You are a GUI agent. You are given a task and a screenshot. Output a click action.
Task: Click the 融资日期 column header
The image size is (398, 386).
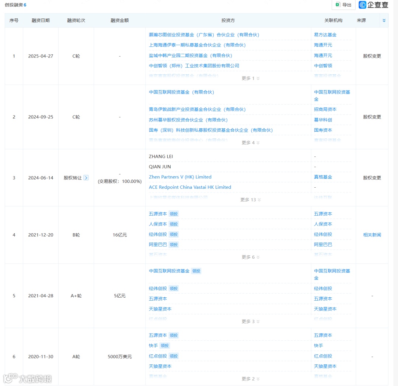(41, 21)
